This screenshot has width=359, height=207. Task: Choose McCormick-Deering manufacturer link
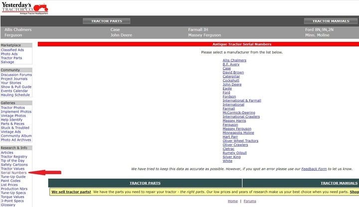(239, 113)
